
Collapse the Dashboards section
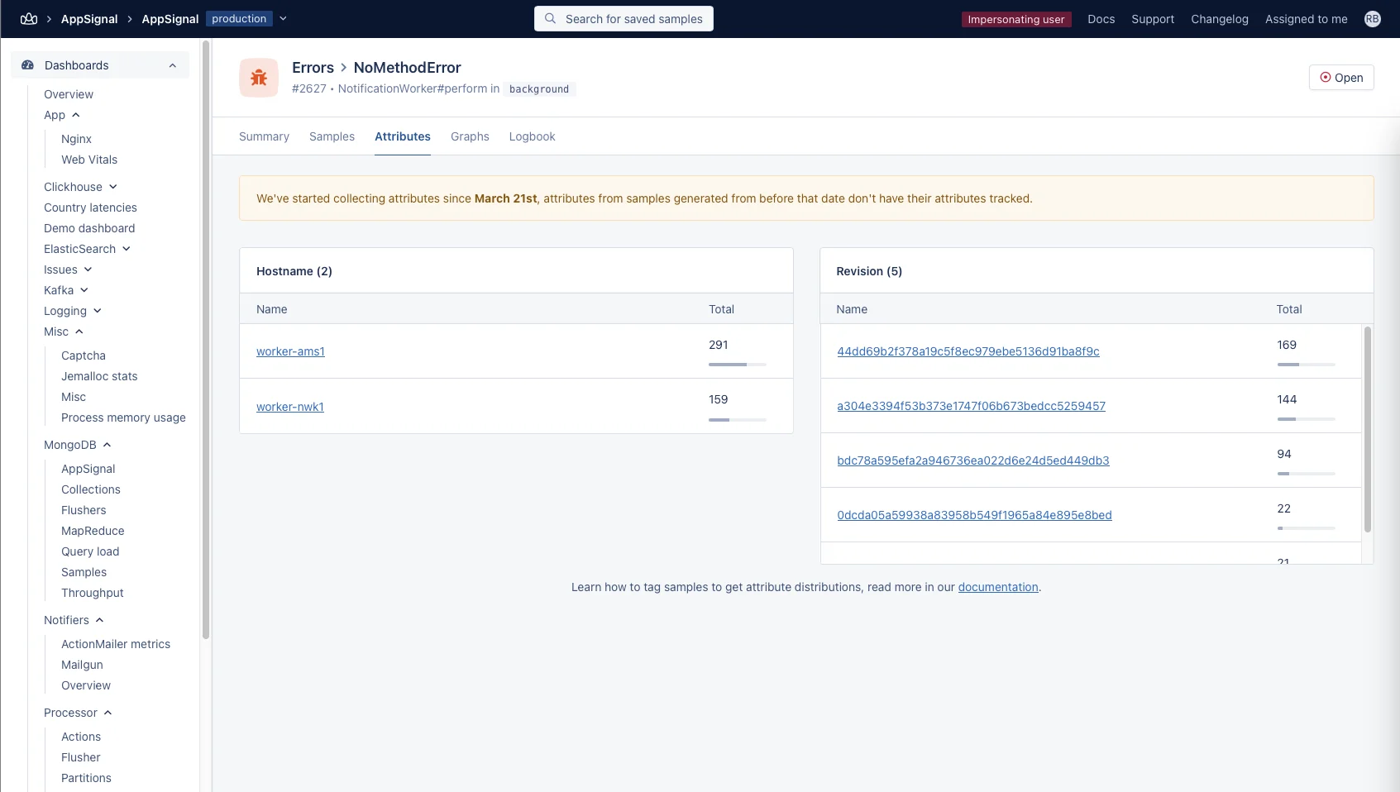point(173,65)
